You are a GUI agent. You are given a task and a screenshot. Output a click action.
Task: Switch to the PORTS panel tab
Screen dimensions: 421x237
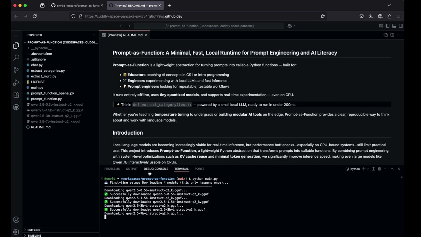(199, 169)
